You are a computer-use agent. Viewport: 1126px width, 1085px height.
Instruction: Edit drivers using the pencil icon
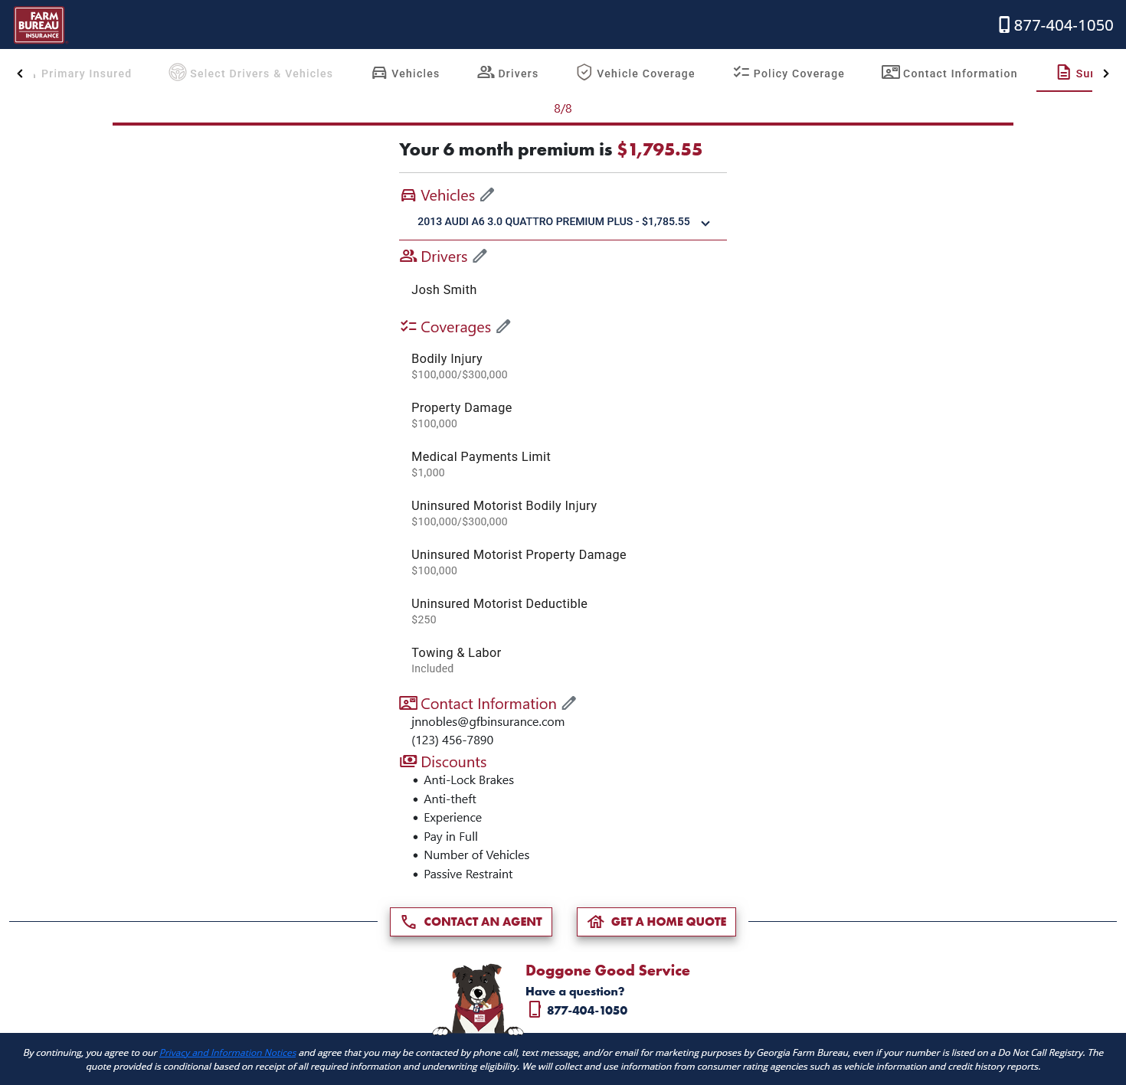(x=480, y=257)
